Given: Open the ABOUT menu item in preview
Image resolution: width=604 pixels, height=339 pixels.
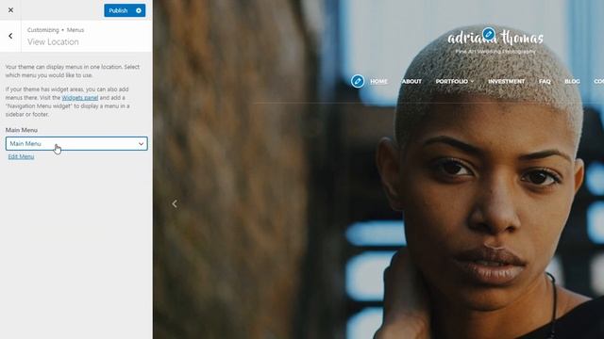Looking at the screenshot, I should tap(411, 82).
